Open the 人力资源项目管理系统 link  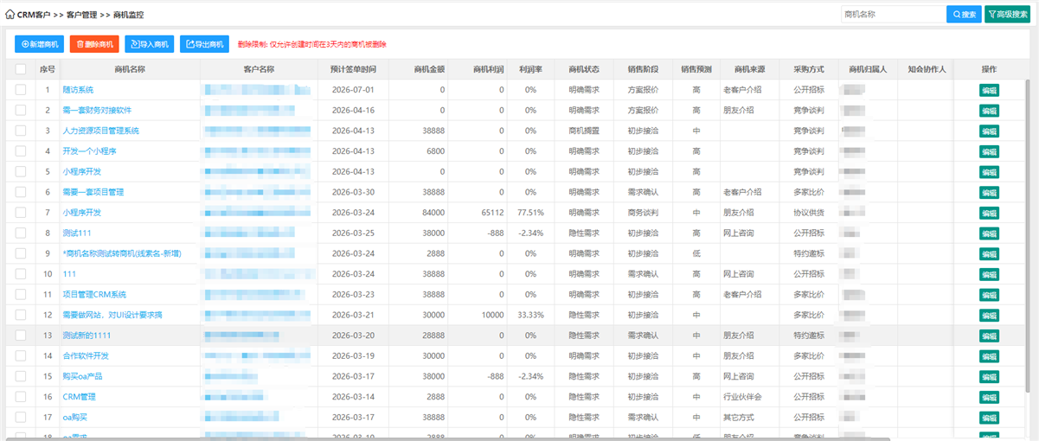click(100, 131)
